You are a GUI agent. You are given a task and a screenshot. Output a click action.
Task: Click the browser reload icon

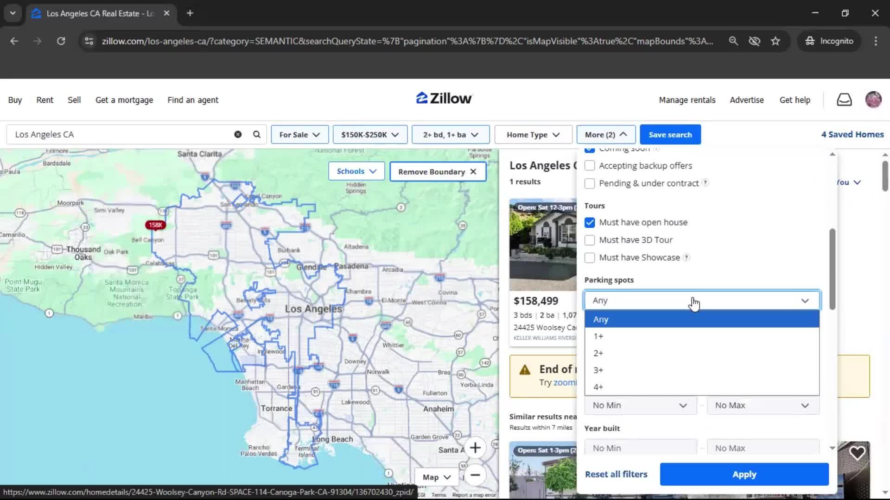pos(61,41)
